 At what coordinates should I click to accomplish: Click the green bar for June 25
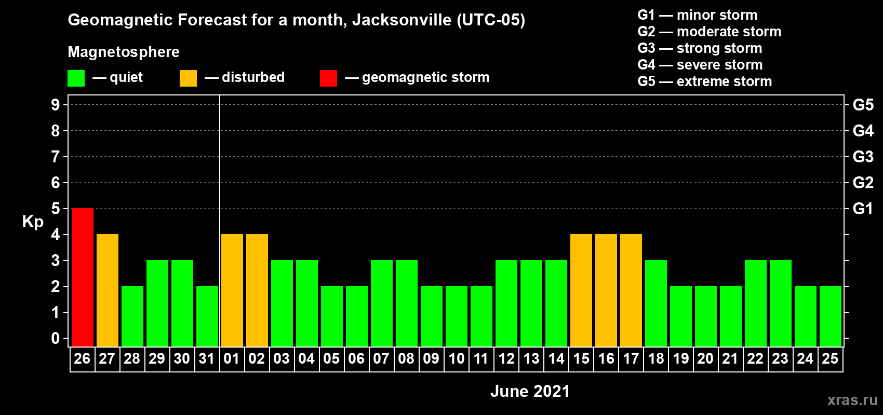click(x=831, y=316)
